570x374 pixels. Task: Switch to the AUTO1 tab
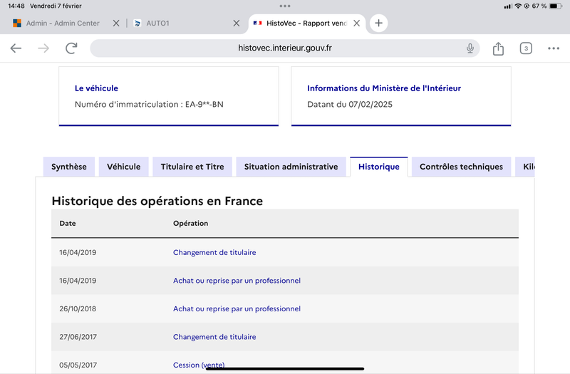tap(157, 24)
